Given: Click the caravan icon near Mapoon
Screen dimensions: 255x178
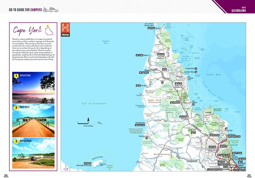Looking at the screenshot, I should pos(139,55).
